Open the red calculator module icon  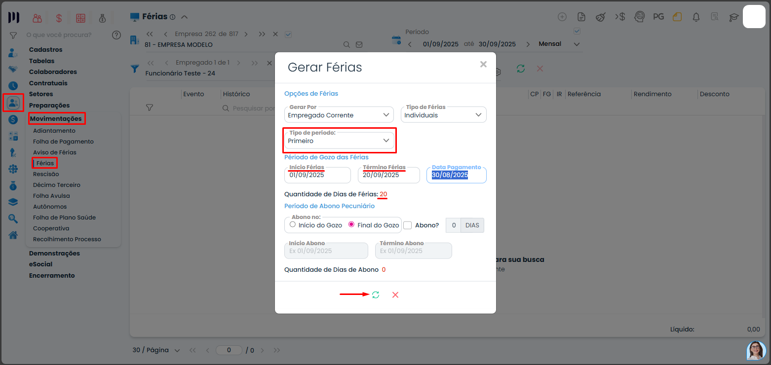tap(80, 18)
